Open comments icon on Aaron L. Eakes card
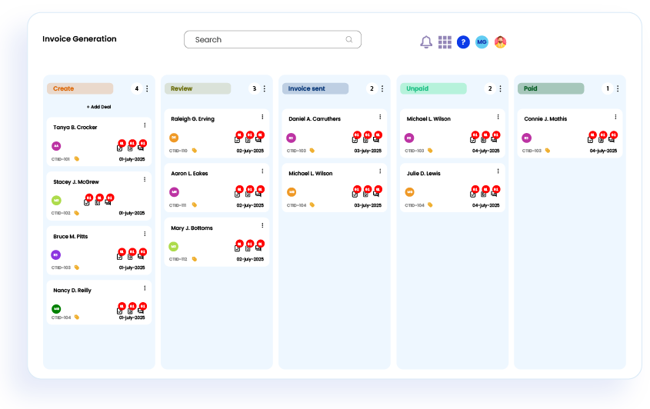The width and height of the screenshot is (650, 409). [258, 194]
